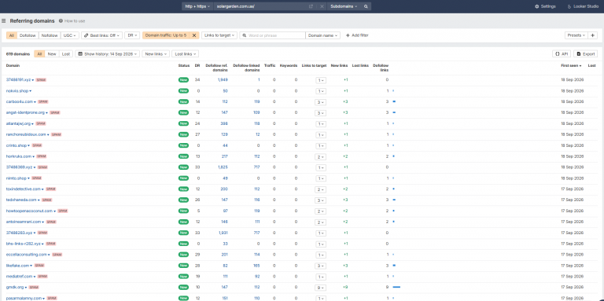Open Settings via gear icon
Screen dimensions: 604x301
point(545,6)
